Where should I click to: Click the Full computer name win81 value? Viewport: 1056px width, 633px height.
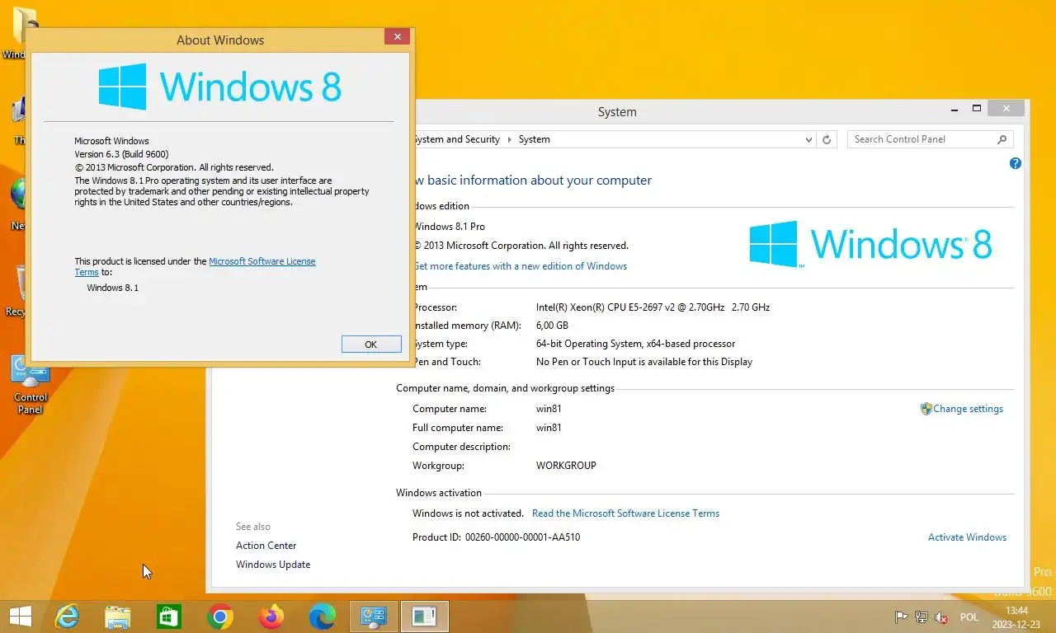pyautogui.click(x=549, y=428)
